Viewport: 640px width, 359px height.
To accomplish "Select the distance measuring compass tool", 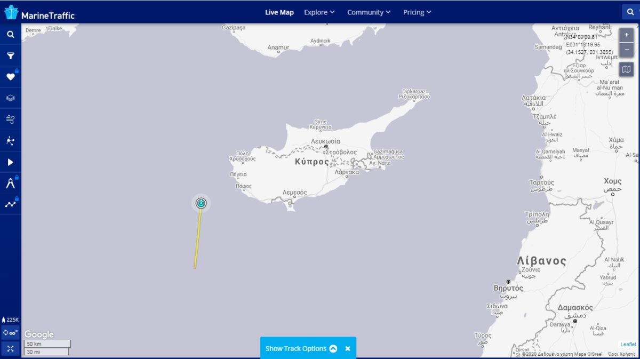I will tap(10, 184).
